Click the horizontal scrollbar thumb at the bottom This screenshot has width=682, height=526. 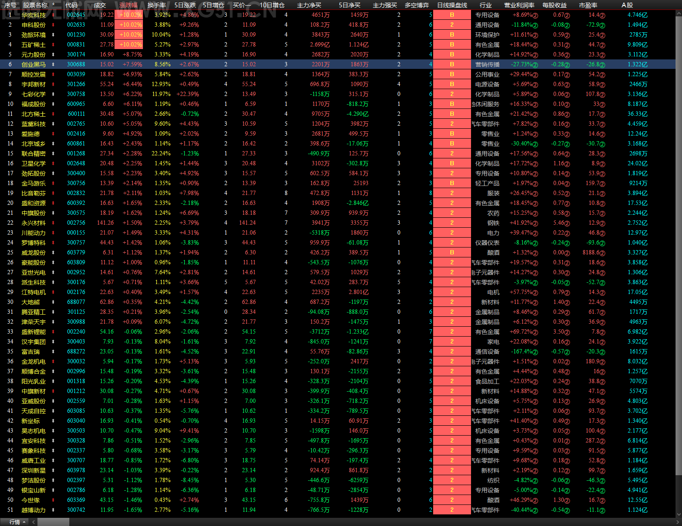(x=53, y=522)
